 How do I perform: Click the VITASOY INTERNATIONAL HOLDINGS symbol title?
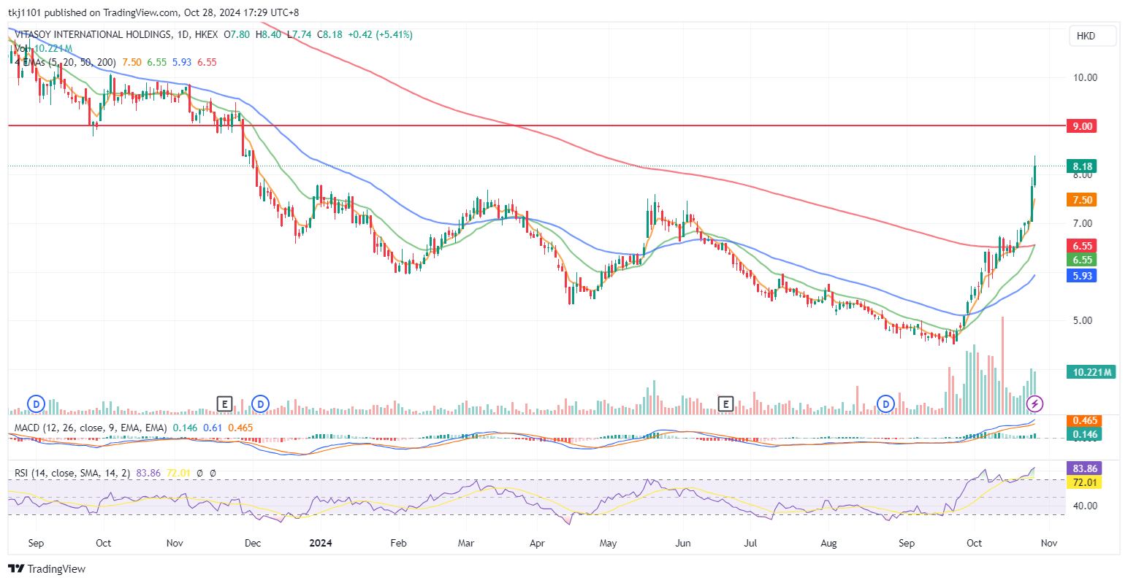click(94, 34)
